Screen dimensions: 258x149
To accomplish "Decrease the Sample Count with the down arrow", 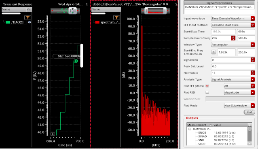I will coord(233,39).
